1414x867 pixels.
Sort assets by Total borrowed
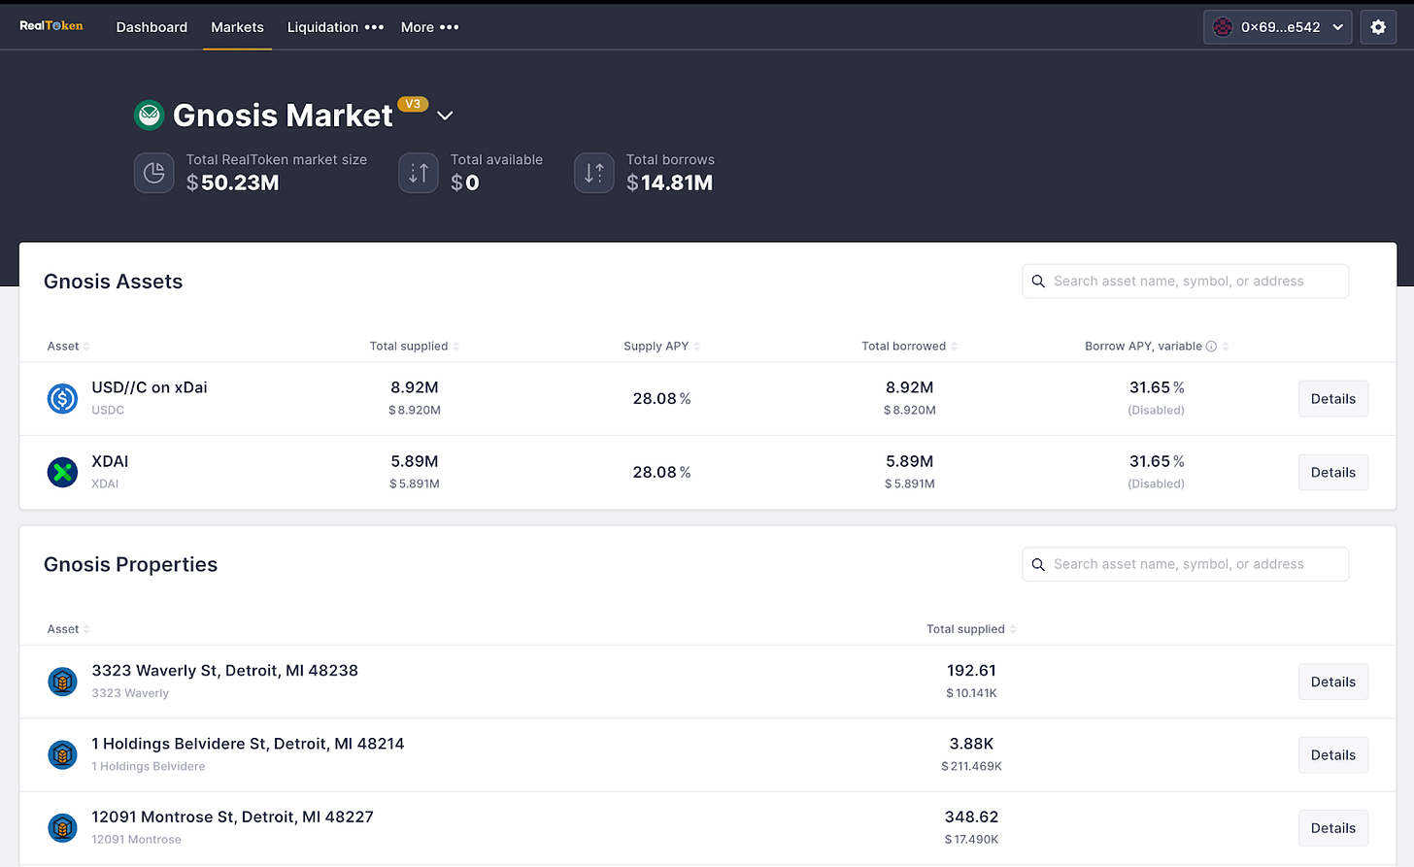pos(909,347)
